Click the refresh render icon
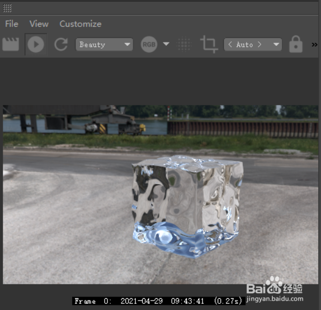The height and width of the screenshot is (310, 321). pyautogui.click(x=61, y=44)
